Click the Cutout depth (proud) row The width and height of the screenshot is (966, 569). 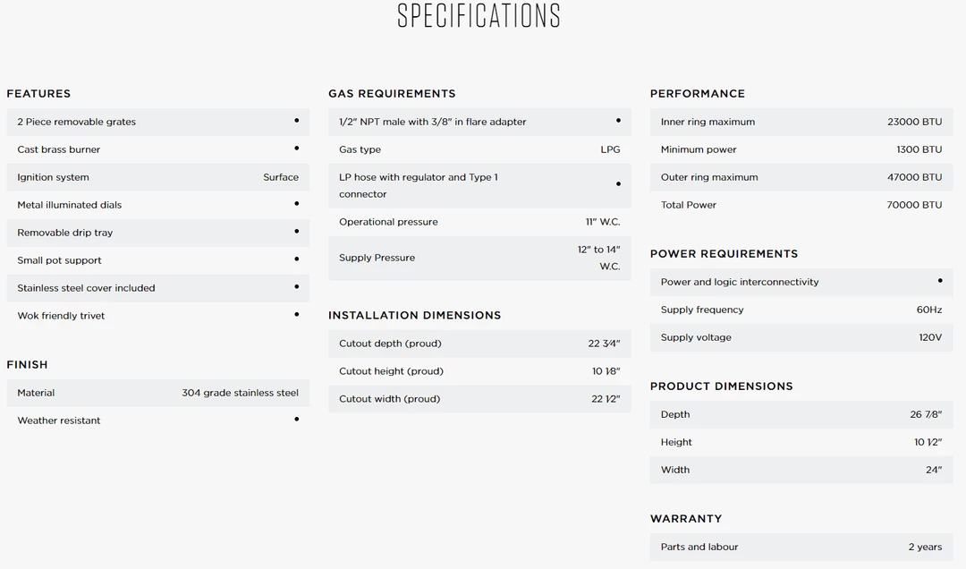coord(479,344)
